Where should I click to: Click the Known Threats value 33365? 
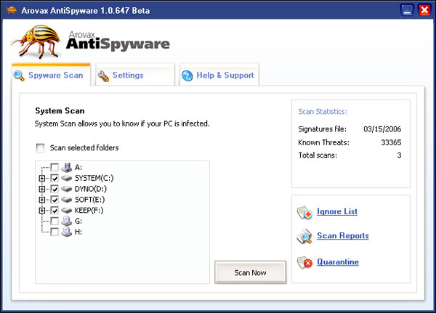click(391, 142)
